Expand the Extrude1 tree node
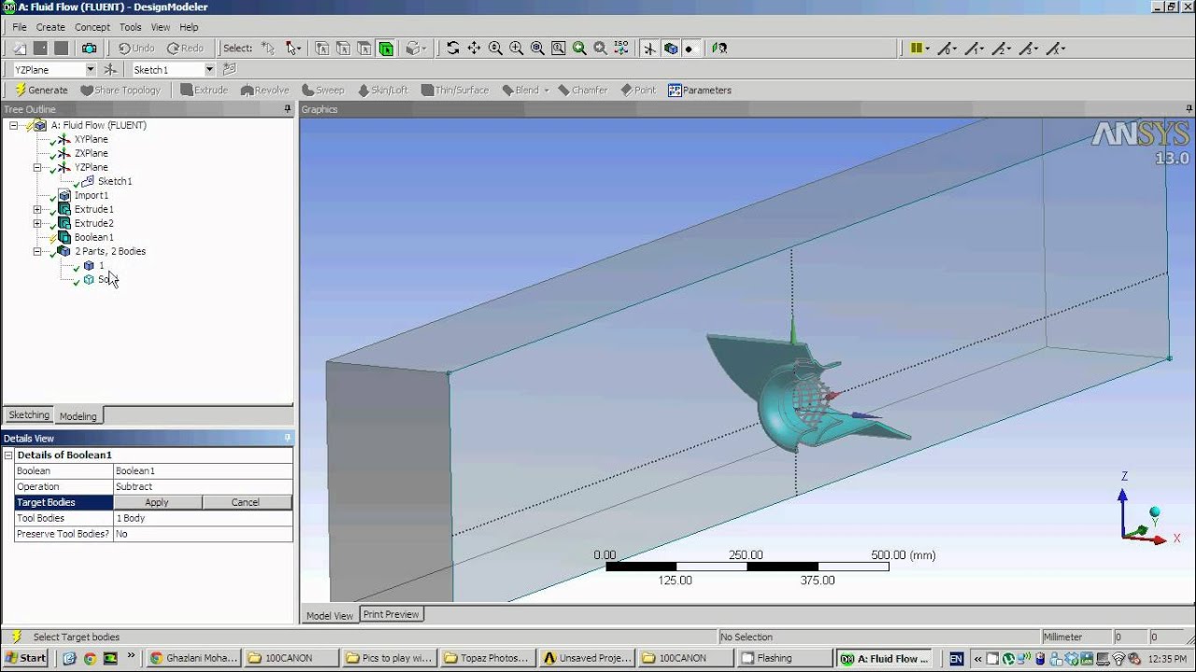Viewport: 1196px width, 672px height. click(x=37, y=210)
